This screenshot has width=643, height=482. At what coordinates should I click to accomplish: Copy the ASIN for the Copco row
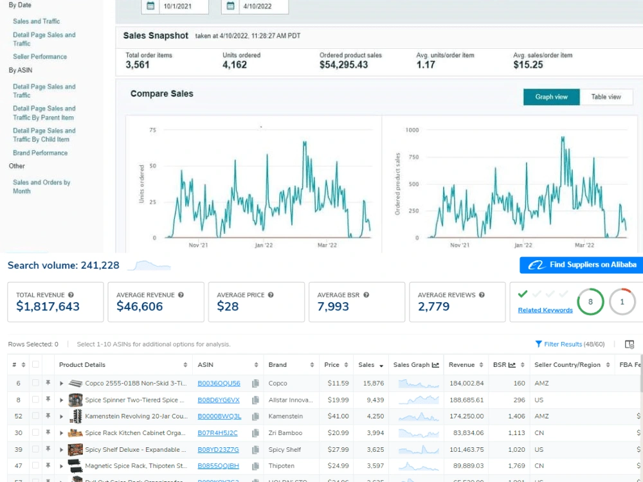(x=255, y=383)
